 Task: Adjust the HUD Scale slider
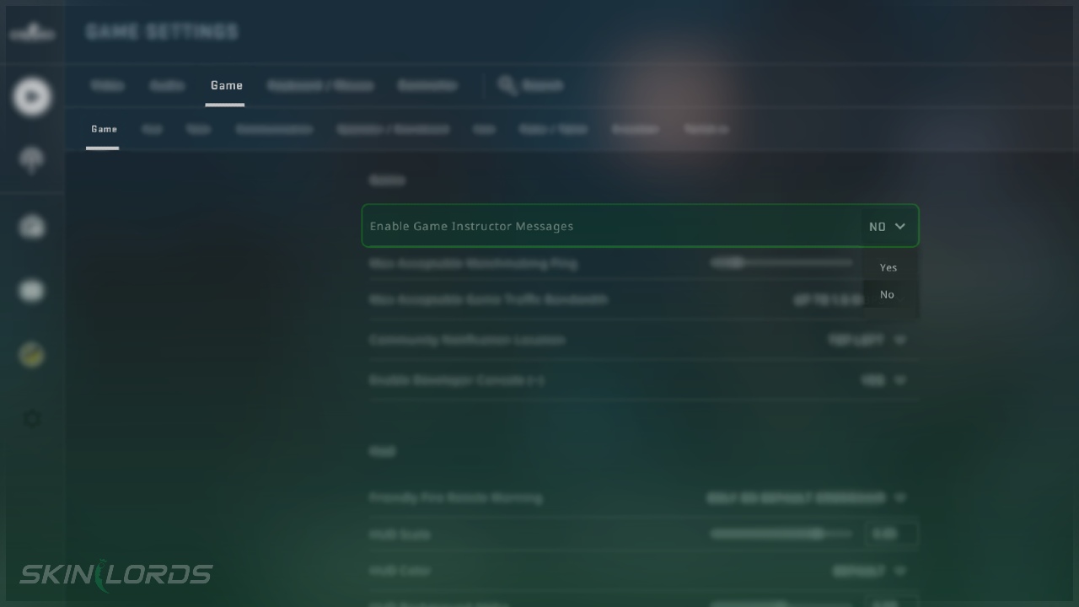(781, 534)
